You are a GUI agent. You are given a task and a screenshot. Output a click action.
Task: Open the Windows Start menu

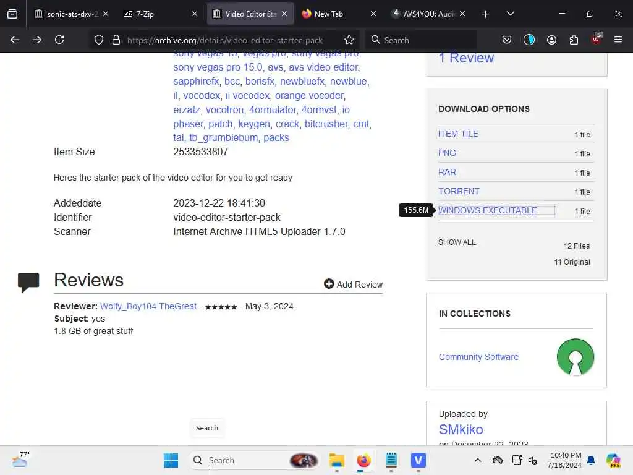click(x=171, y=460)
